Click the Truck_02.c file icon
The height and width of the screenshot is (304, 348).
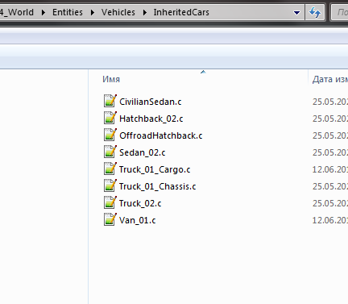pos(110,202)
